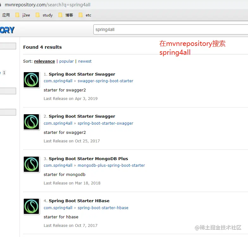248x237 pixels.
Task: Open the first Spring Boot Starter Swagger title
Action: 82,74
